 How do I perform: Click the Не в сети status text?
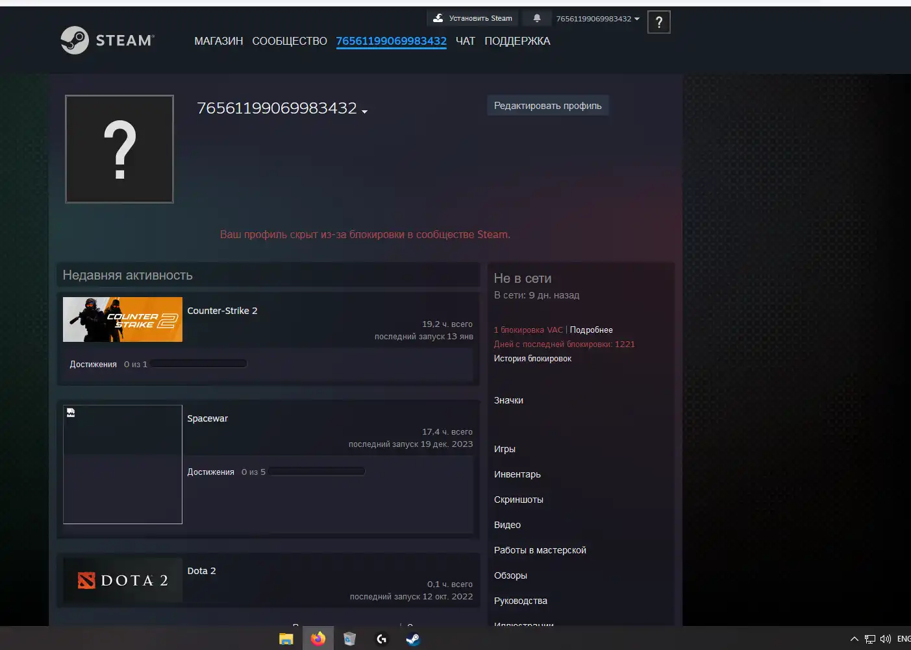(x=523, y=278)
